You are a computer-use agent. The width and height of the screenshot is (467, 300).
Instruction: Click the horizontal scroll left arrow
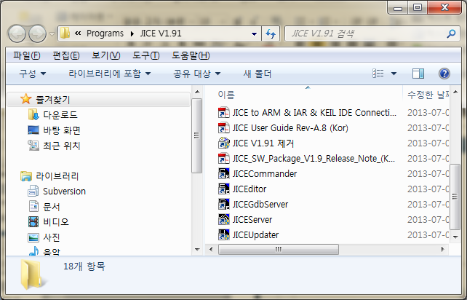211,249
